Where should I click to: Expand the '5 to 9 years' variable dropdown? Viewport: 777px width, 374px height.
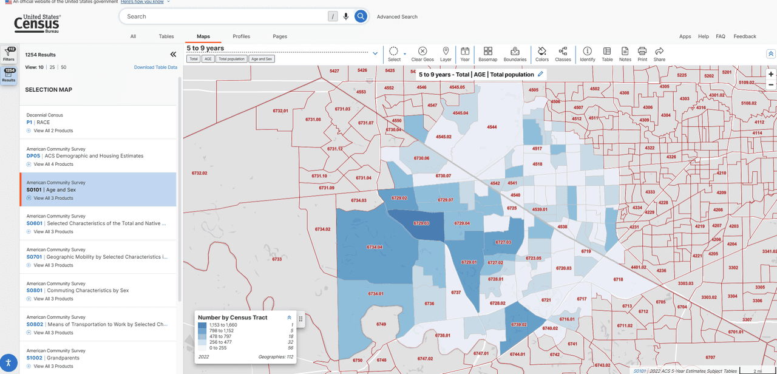click(375, 53)
